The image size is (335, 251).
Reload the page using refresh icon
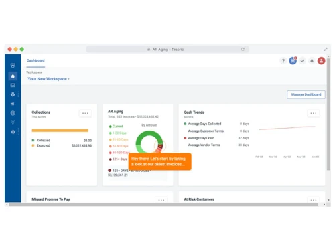pyautogui.click(x=243, y=49)
